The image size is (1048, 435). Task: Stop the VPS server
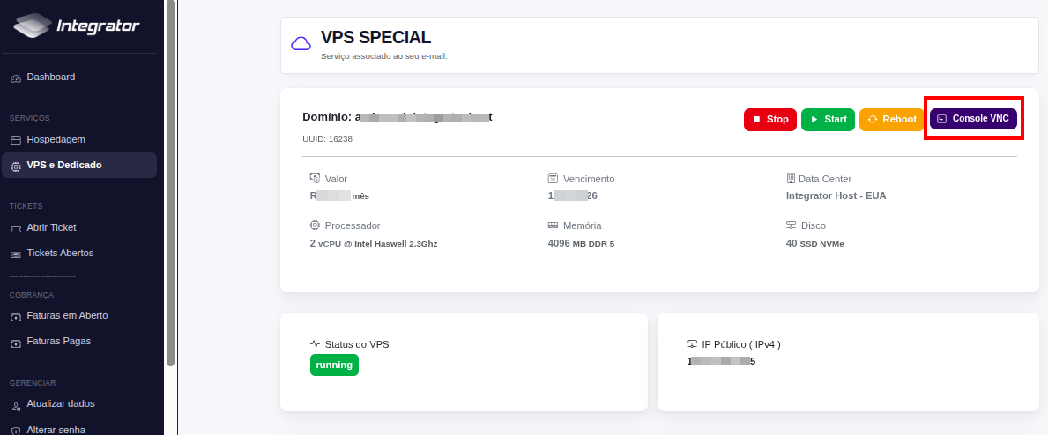770,120
